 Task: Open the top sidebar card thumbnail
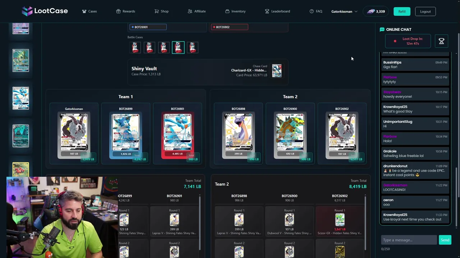(x=20, y=28)
